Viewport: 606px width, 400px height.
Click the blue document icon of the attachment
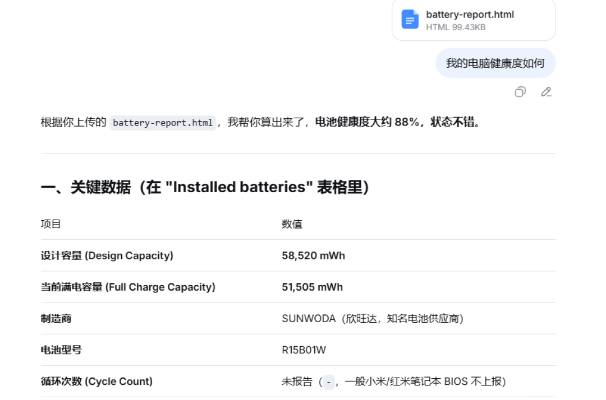[410, 19]
